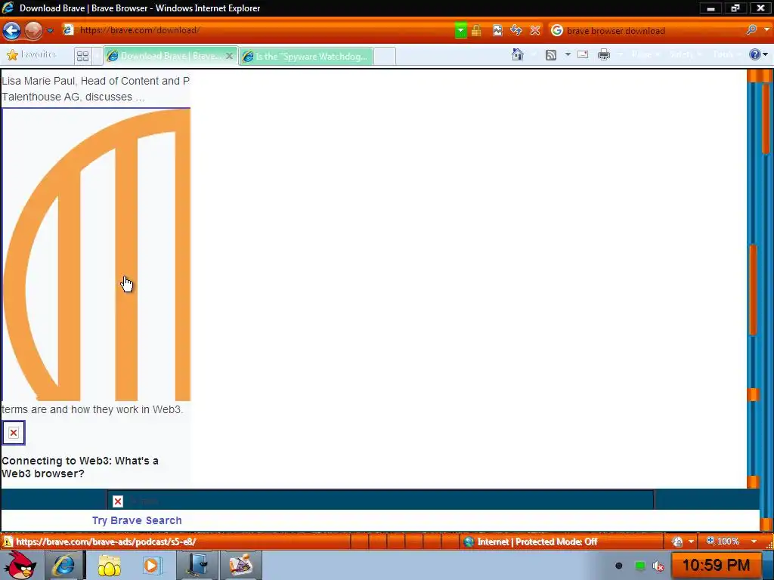Go back with the Back arrow button
Viewport: 774px width, 580px height.
coord(11,30)
